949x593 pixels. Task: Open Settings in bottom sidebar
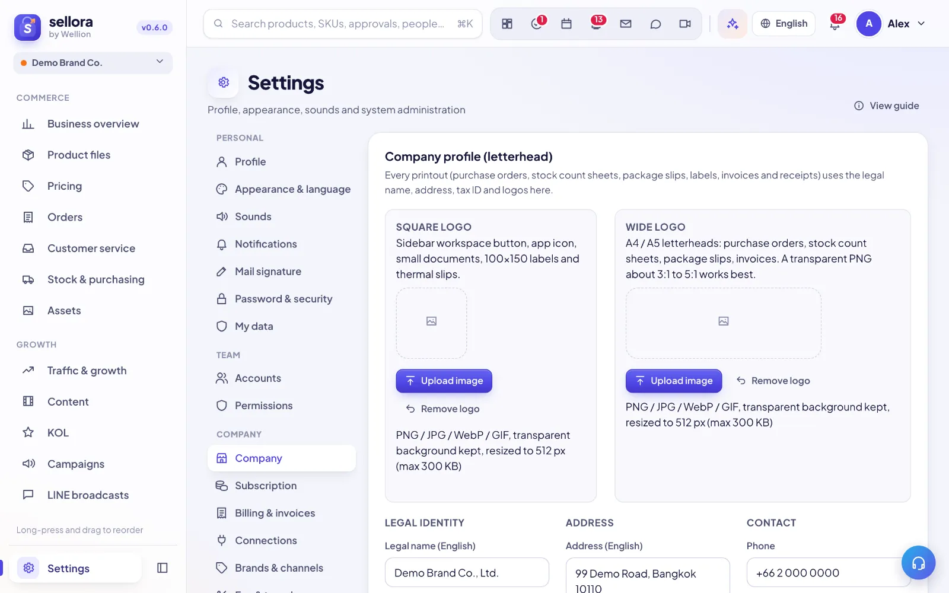[75, 568]
